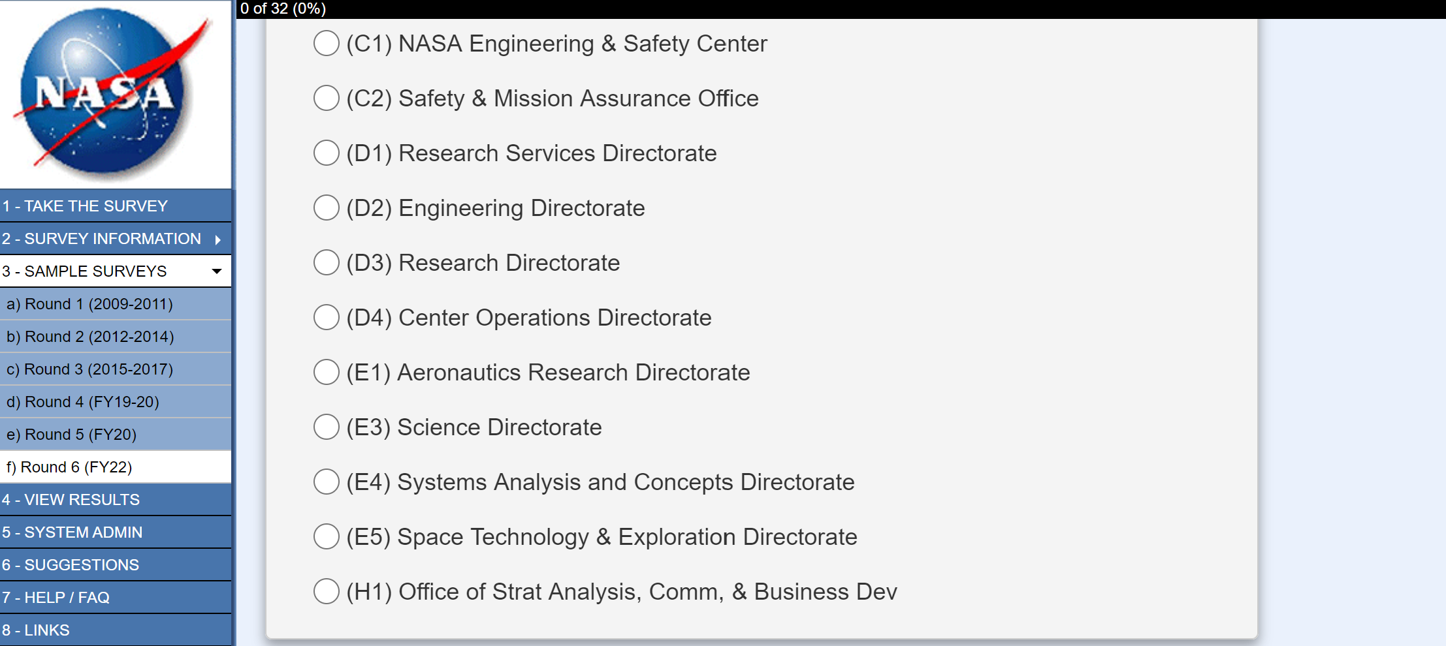Screen dimensions: 1446x646
Task: Open the Take the Survey menu item
Action: [x=85, y=206]
